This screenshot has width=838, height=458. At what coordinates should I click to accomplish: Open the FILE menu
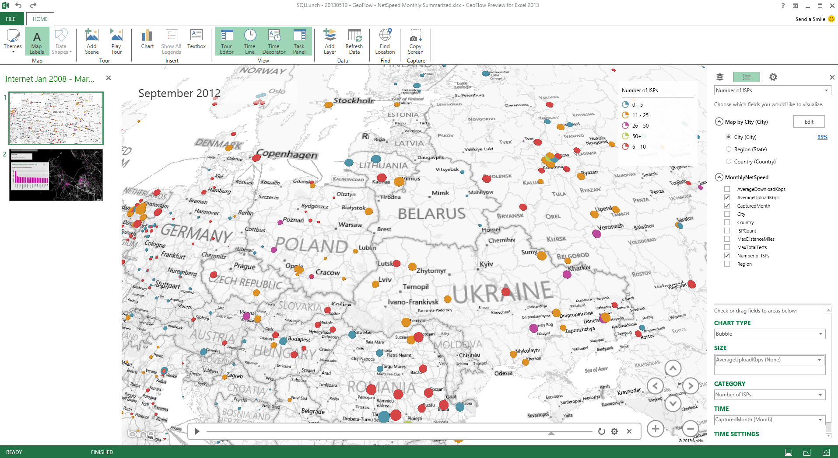click(x=11, y=19)
